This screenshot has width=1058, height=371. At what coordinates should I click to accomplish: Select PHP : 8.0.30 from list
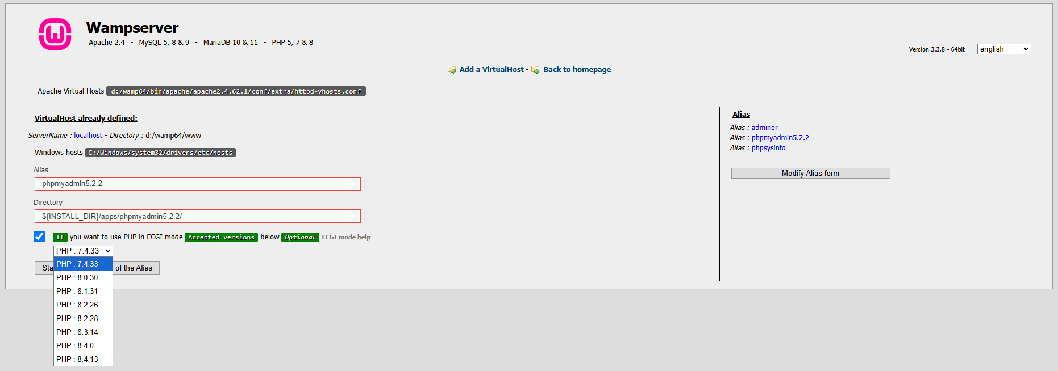point(77,277)
